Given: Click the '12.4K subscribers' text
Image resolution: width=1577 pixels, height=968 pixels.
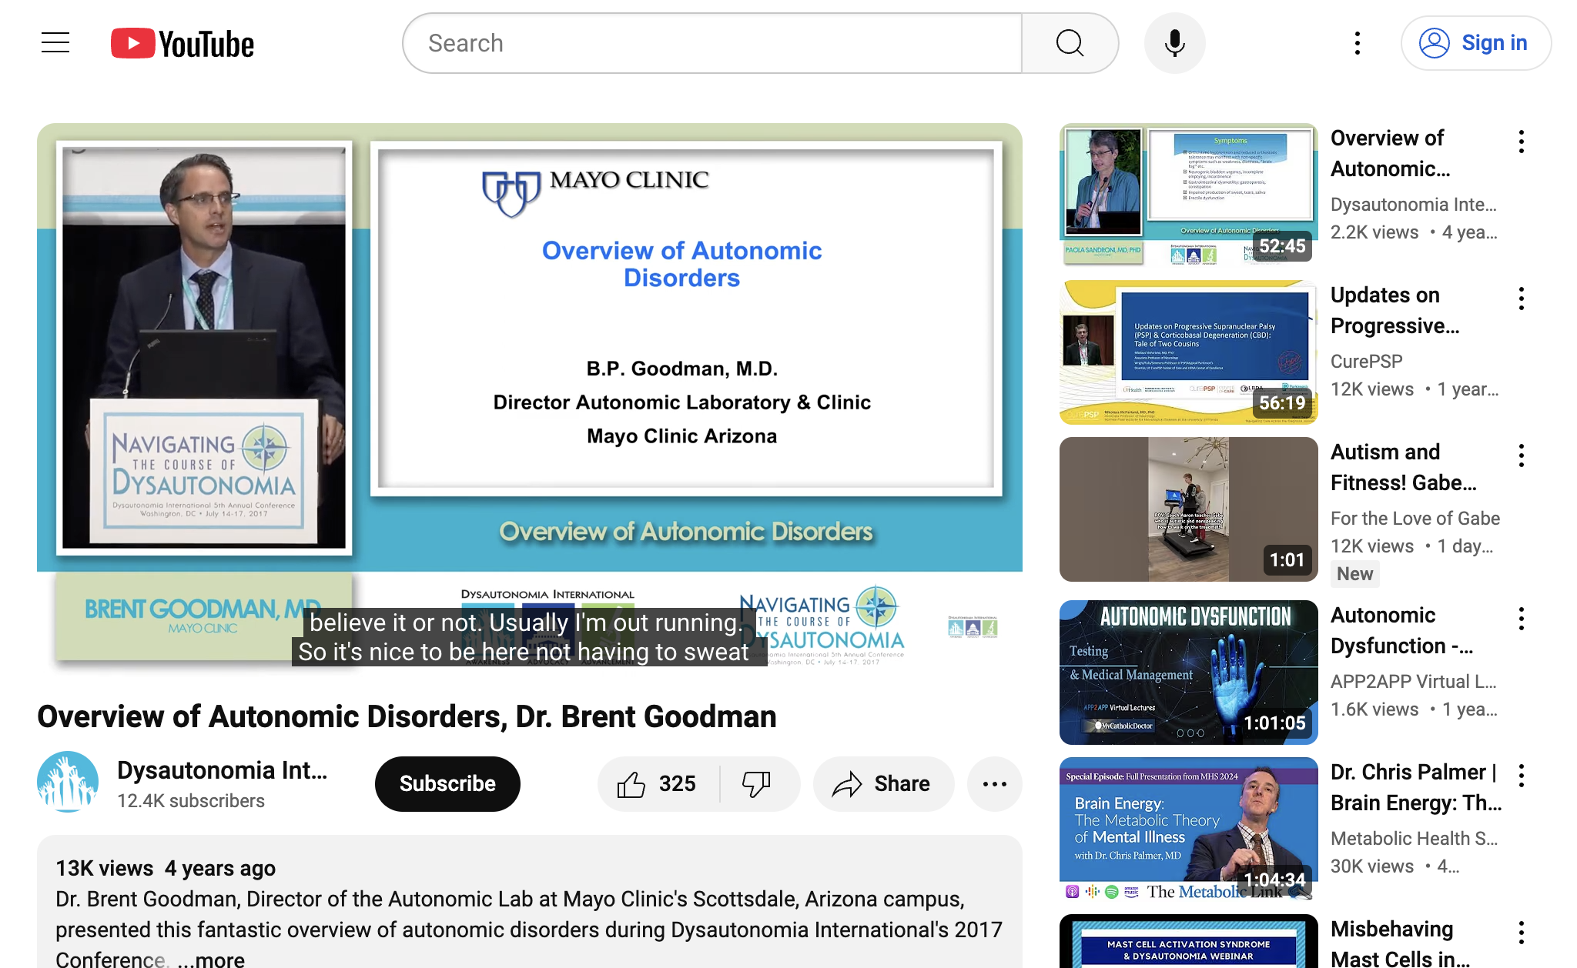Looking at the screenshot, I should 191,801.
